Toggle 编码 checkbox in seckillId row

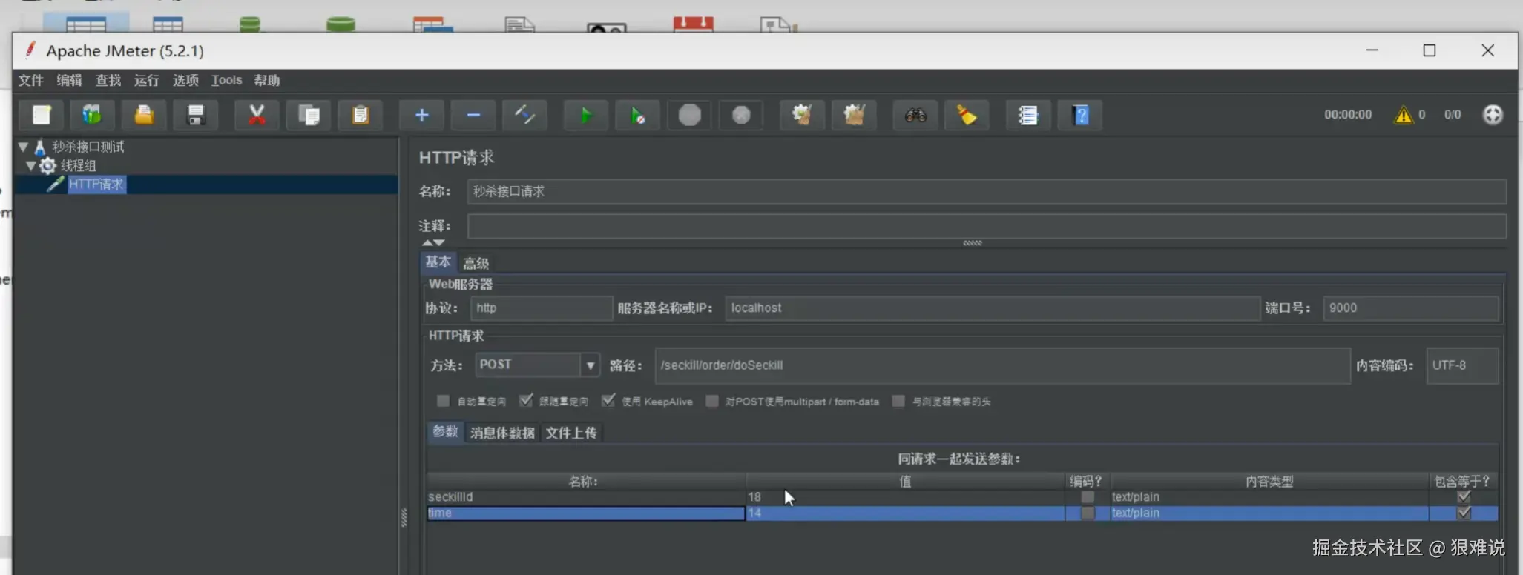pyautogui.click(x=1088, y=497)
